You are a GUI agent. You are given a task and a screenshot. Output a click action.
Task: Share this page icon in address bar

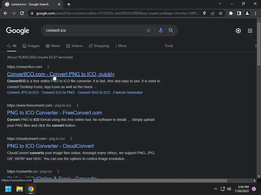pyautogui.click(x=213, y=13)
